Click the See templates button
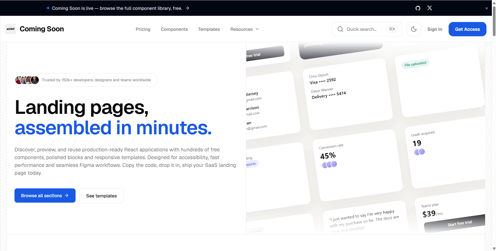Viewport: 496px width, 251px height. point(101,196)
